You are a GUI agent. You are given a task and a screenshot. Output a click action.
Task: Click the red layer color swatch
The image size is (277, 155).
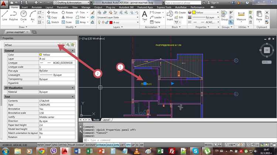click(x=111, y=22)
